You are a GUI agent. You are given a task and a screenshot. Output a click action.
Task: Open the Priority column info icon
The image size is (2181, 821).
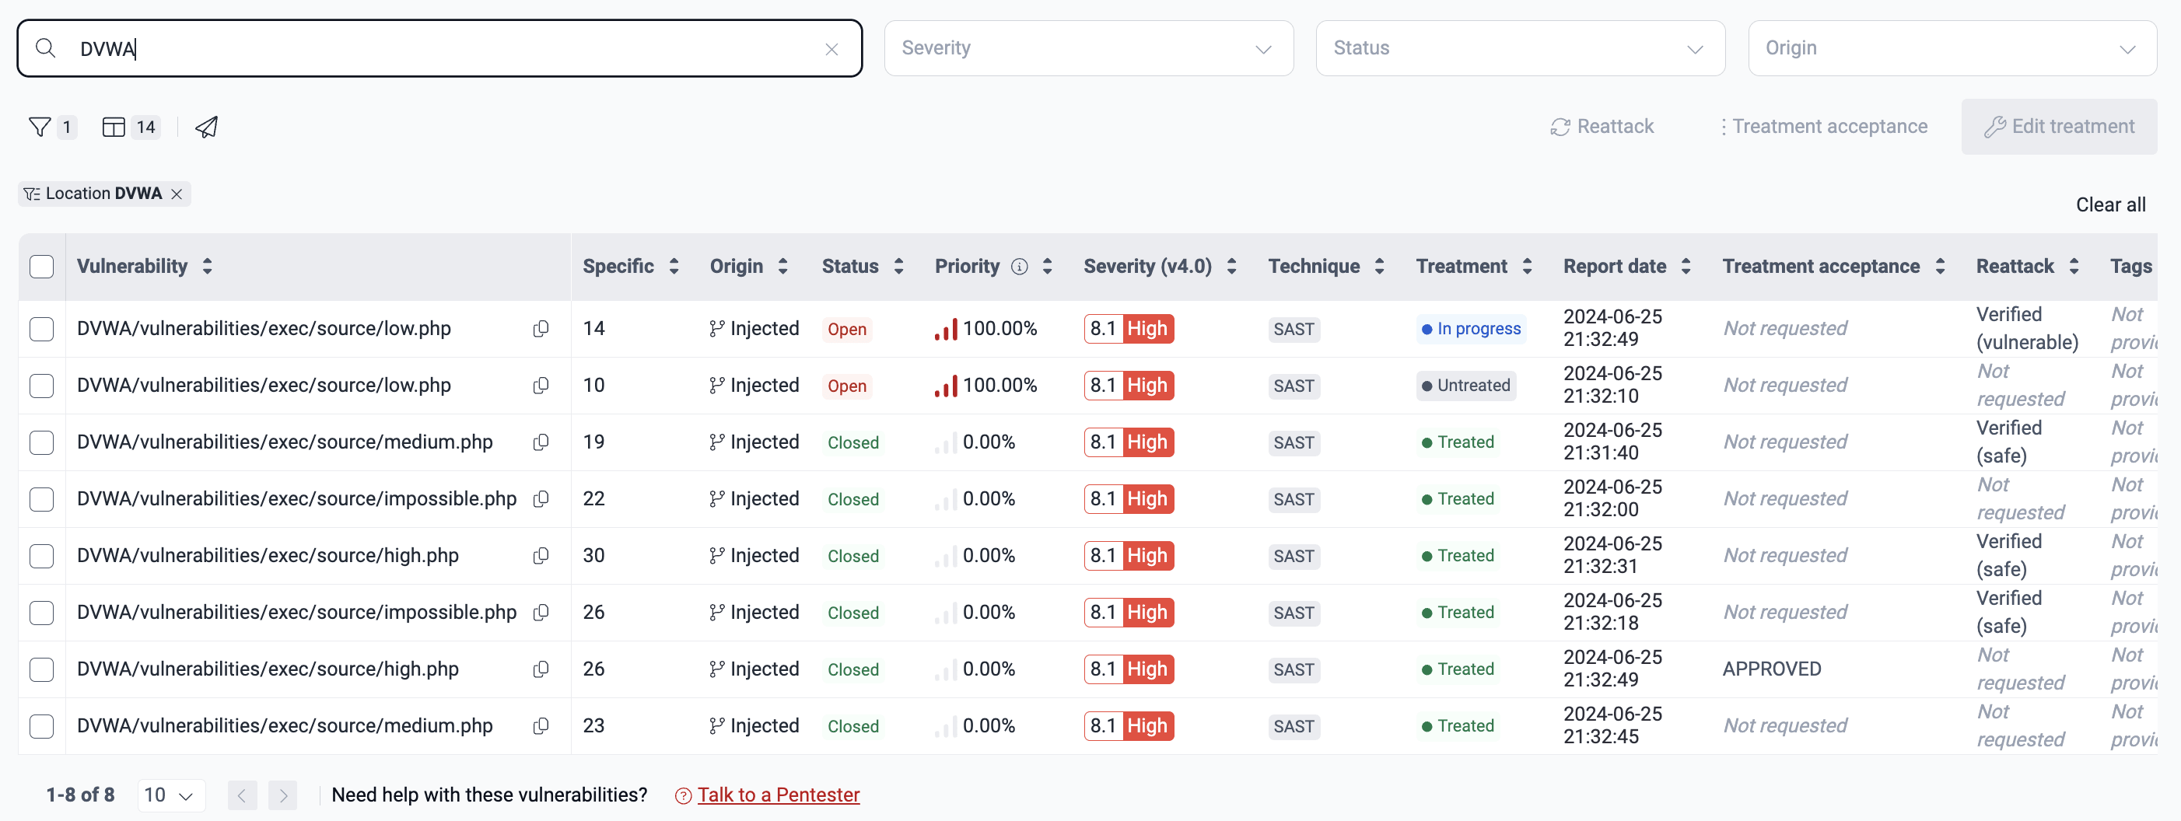[1020, 266]
